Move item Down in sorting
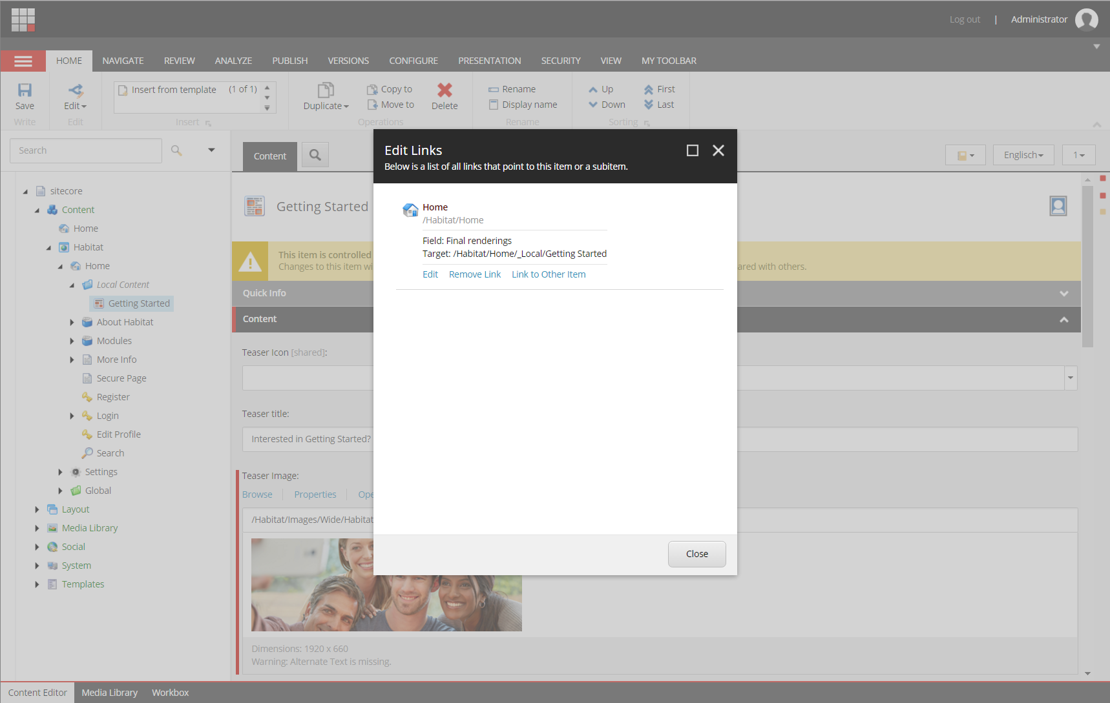The image size is (1110, 703). (607, 105)
